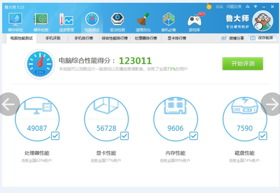Viewport: 280px width, 193px height.
Task: Switch to the 手机排行榜 tab
Action: click(x=84, y=38)
